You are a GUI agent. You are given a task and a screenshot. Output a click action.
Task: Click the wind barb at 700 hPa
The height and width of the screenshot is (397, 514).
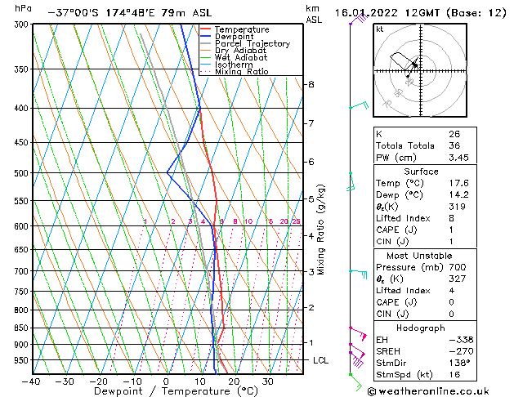click(358, 274)
